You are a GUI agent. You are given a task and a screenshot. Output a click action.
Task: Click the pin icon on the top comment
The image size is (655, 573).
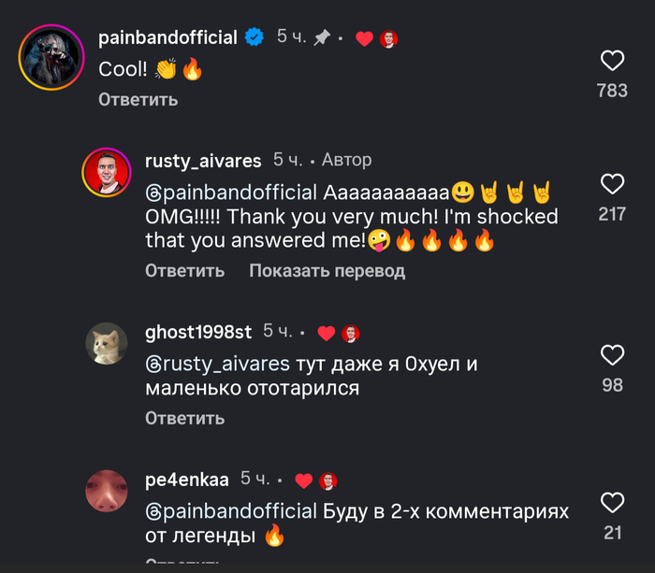(322, 38)
